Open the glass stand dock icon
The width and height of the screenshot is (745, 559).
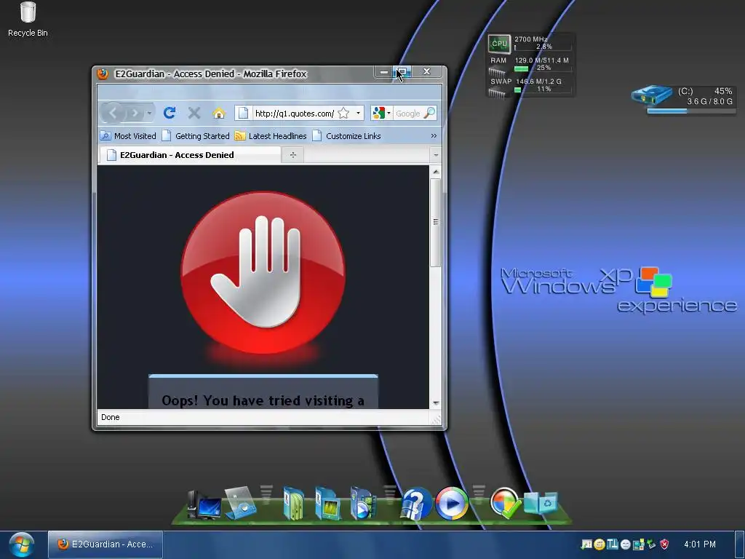click(x=241, y=503)
